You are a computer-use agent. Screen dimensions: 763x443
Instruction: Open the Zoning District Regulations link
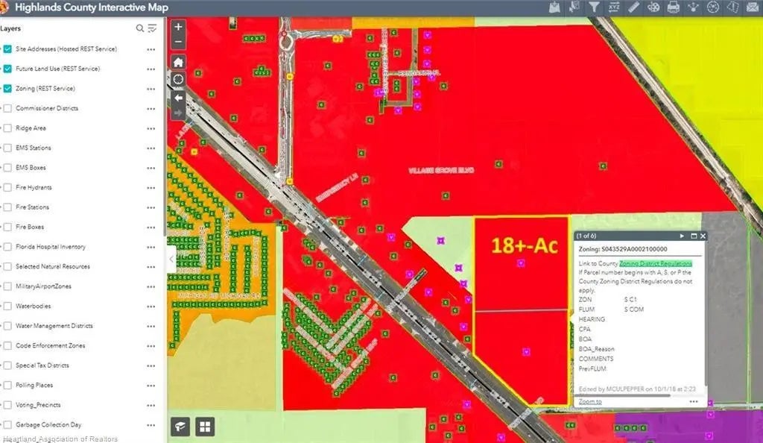[655, 263]
